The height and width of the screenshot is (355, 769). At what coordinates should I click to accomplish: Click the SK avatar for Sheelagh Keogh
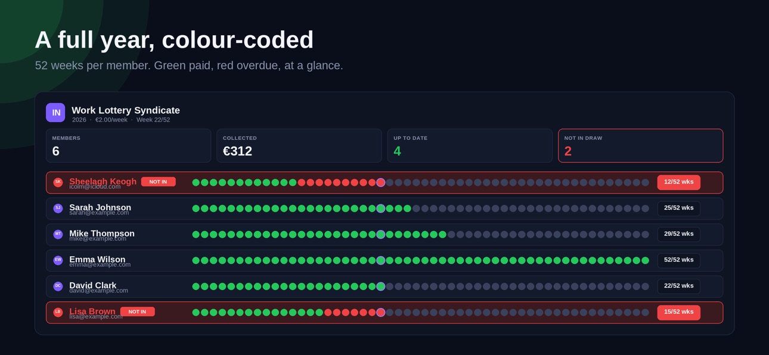[58, 182]
